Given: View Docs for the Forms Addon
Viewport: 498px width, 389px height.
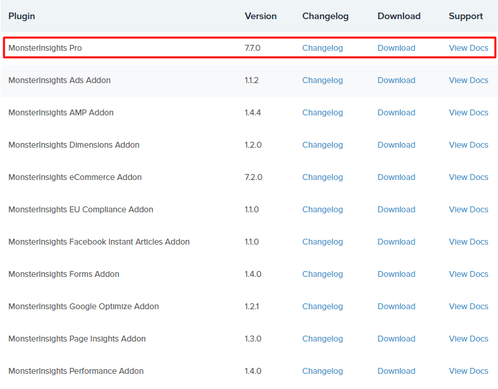Looking at the screenshot, I should pos(468,274).
